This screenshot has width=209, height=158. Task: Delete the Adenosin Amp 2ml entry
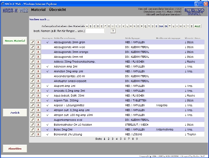tap(38, 67)
